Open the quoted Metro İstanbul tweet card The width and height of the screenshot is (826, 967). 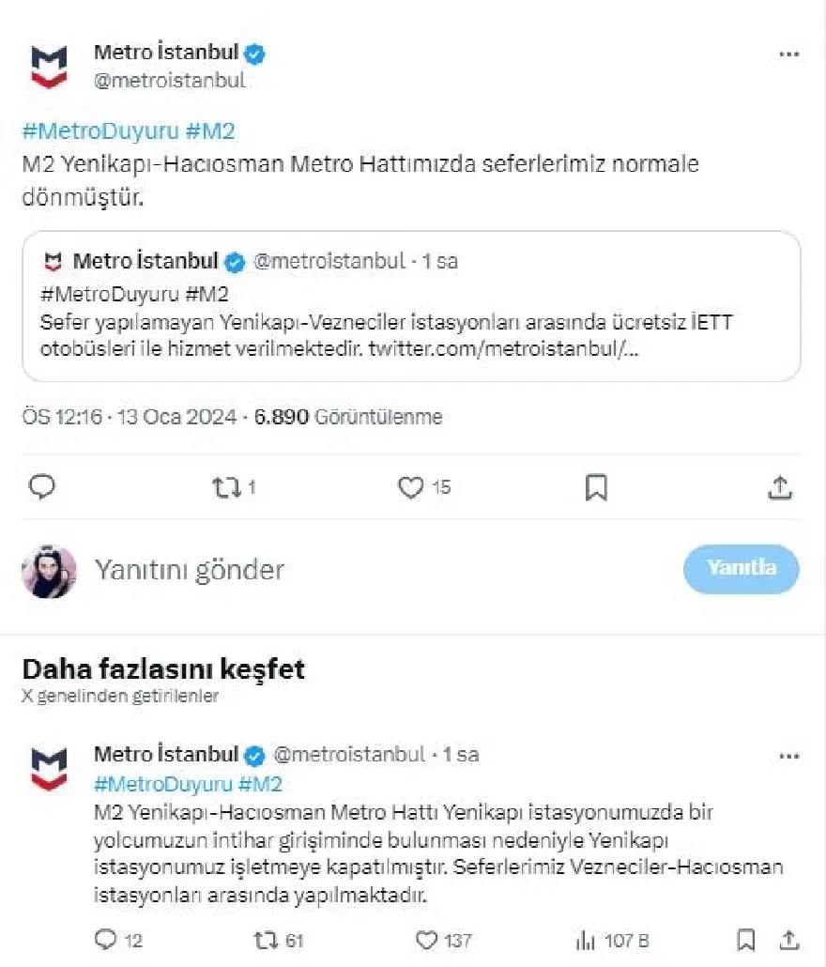tap(411, 306)
